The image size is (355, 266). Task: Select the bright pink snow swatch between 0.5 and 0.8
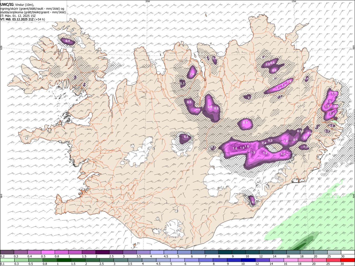48,252
